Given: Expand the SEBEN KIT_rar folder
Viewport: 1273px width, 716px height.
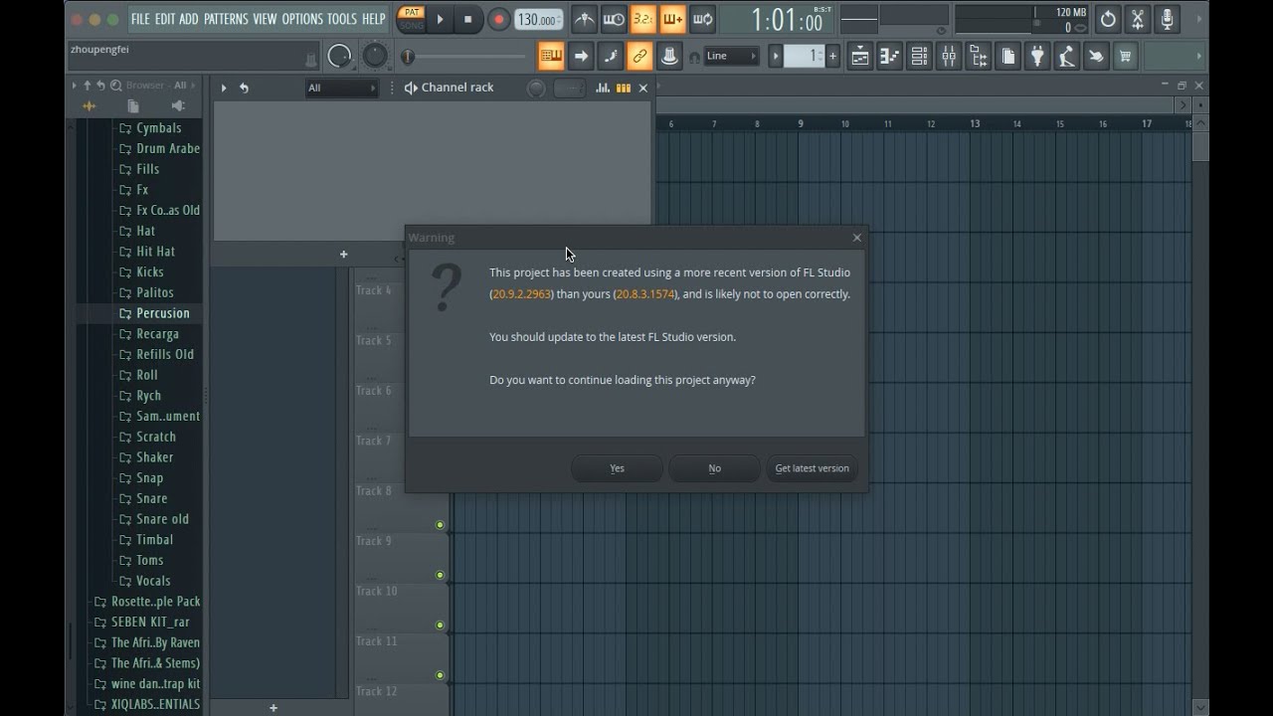Looking at the screenshot, I should pyautogui.click(x=141, y=623).
